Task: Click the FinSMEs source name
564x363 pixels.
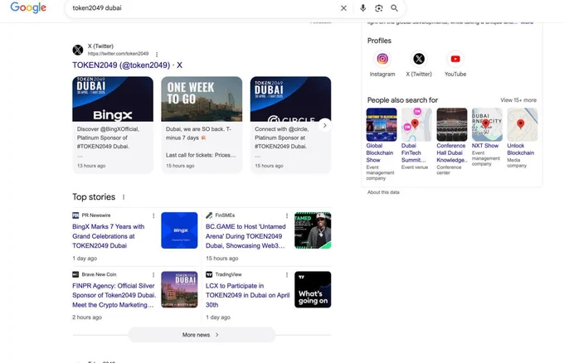Action: [225, 215]
